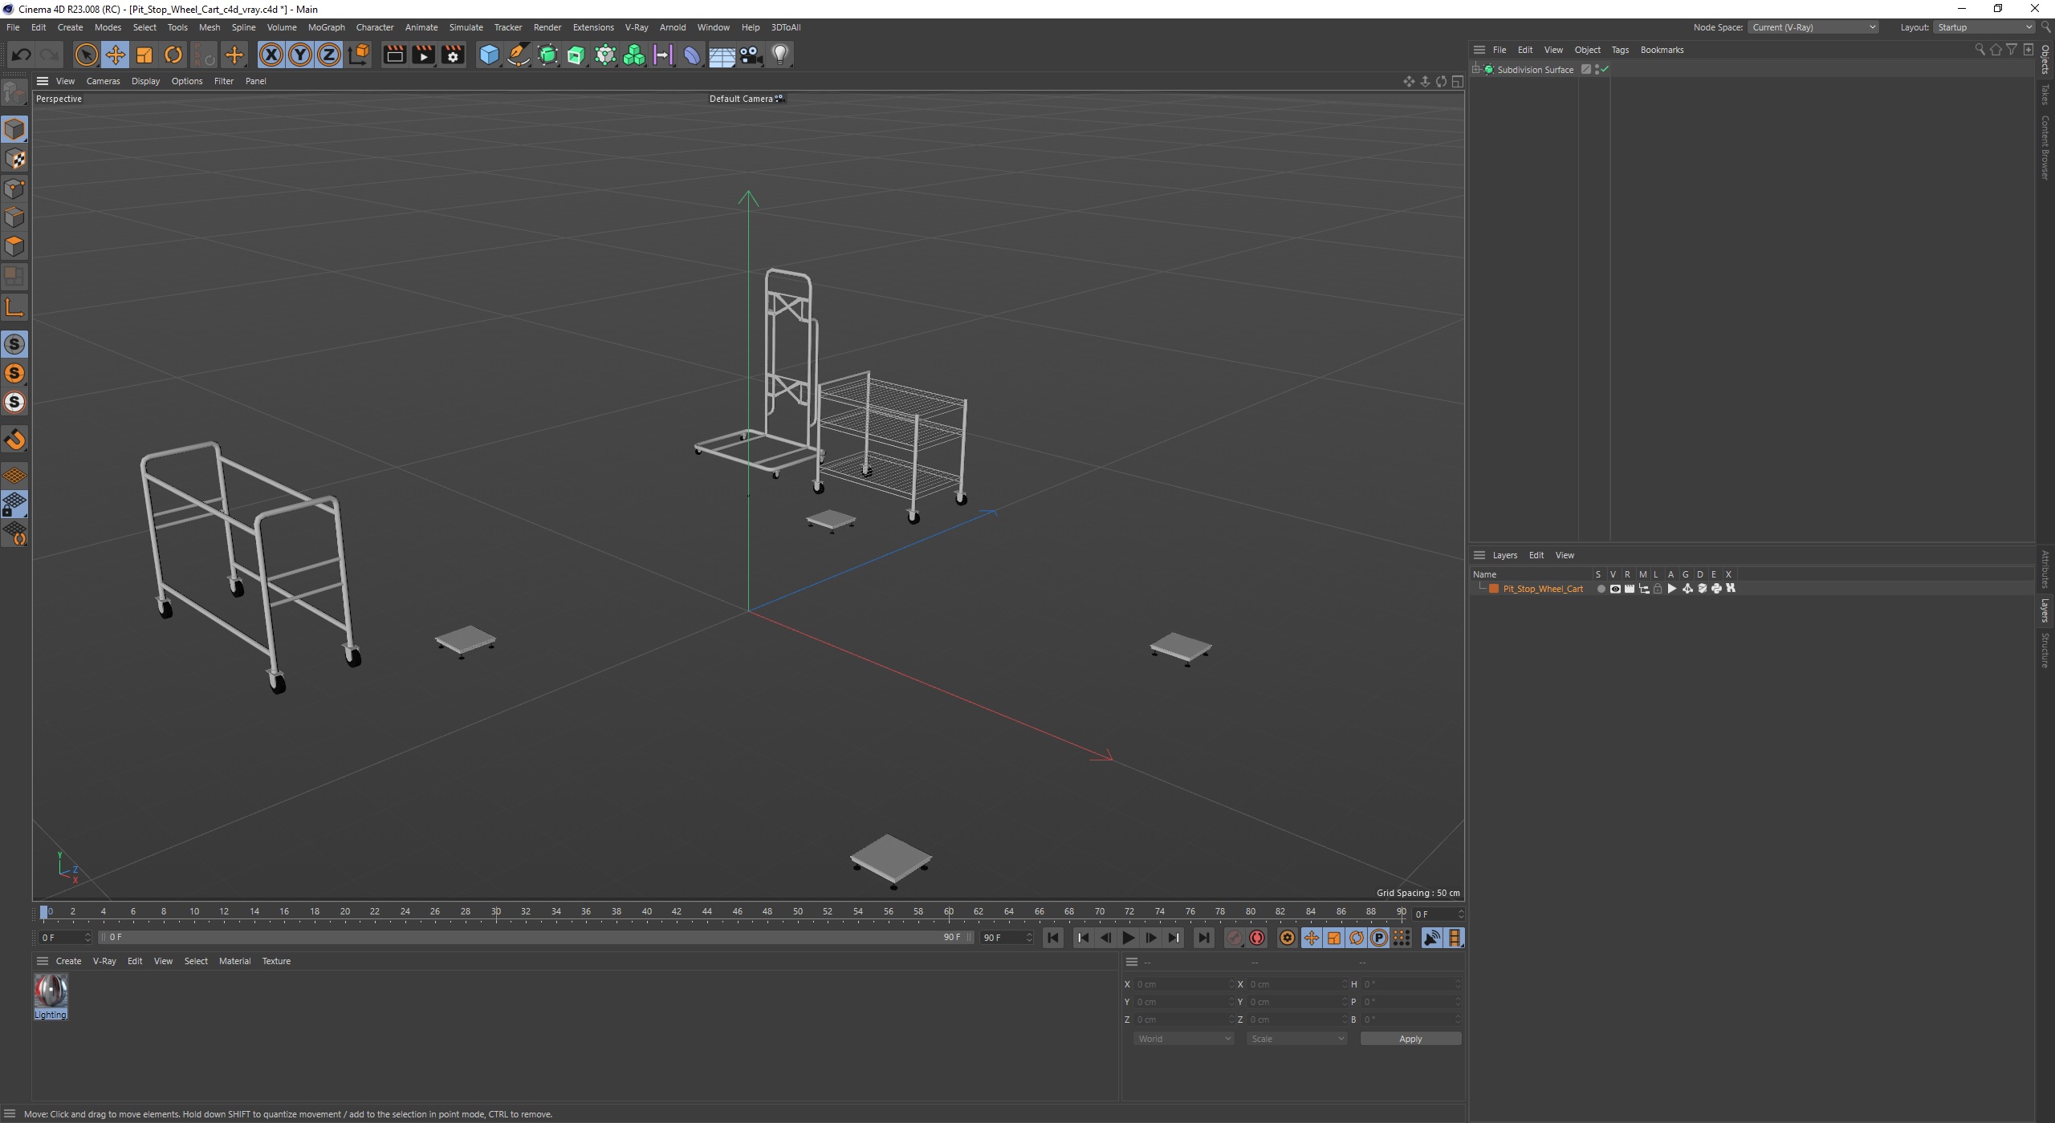
Task: Click the Enable Axis L-shaped icon
Action: point(14,307)
